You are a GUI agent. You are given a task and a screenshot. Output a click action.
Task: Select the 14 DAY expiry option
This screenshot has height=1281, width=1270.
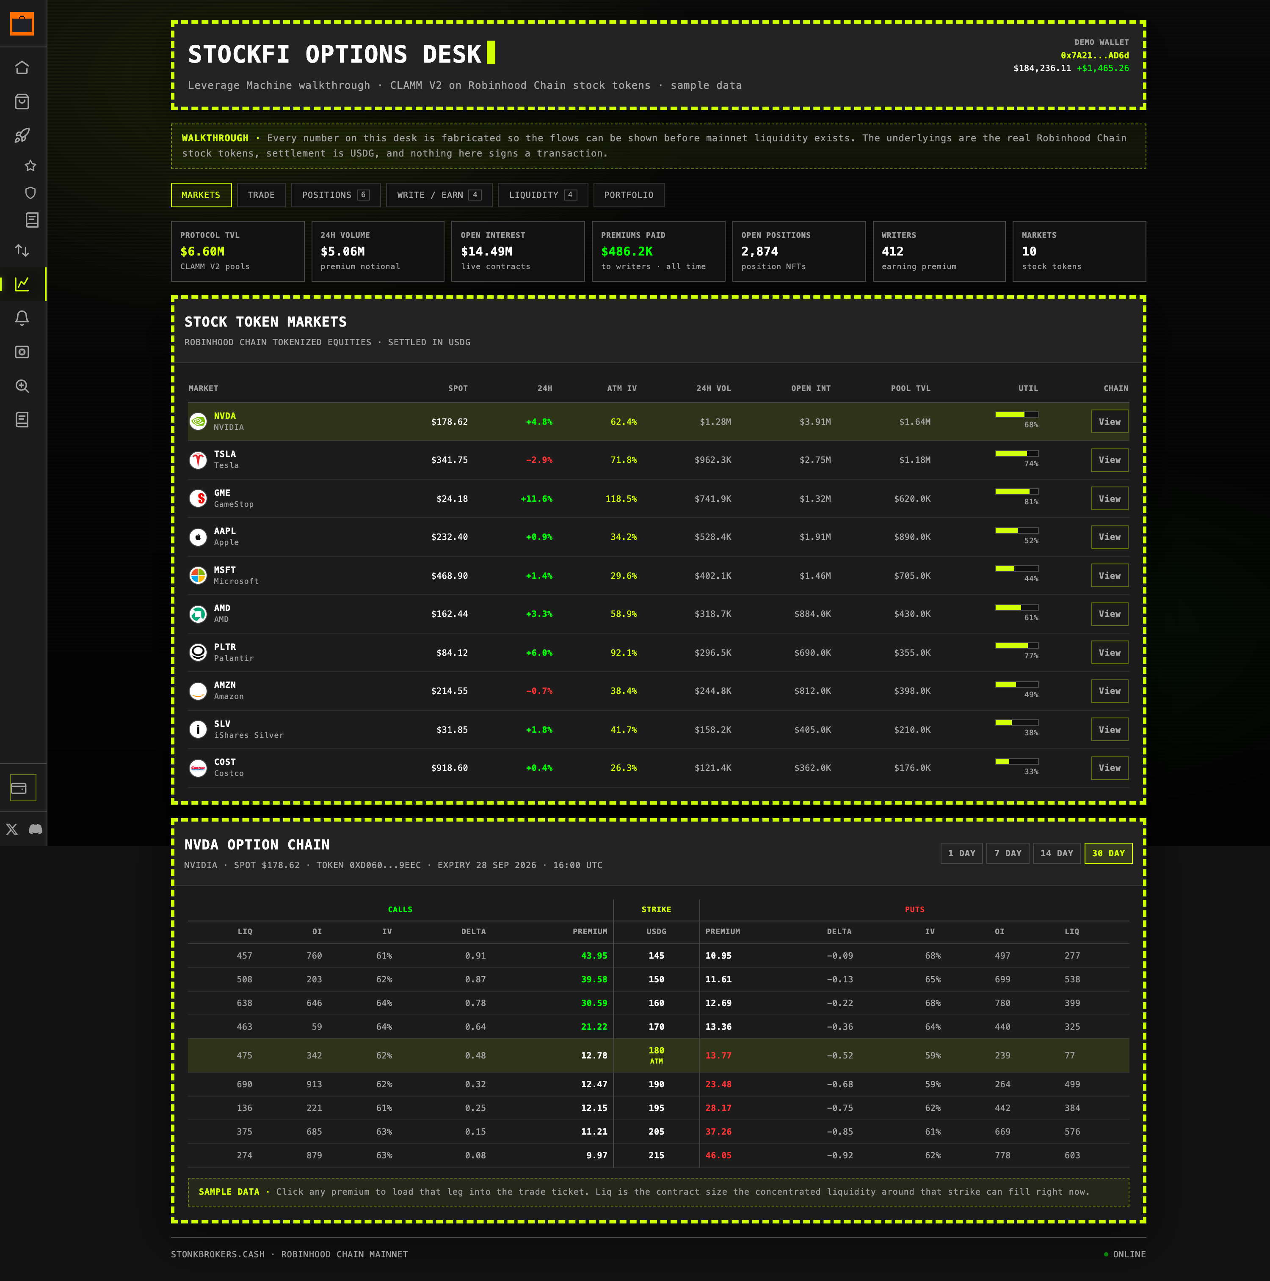(x=1057, y=853)
